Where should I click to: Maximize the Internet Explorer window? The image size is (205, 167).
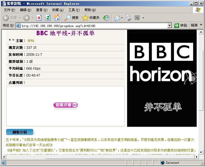click(196, 4)
